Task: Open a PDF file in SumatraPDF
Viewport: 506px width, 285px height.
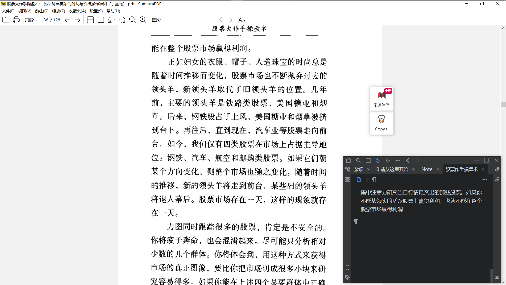Action: click(6, 20)
